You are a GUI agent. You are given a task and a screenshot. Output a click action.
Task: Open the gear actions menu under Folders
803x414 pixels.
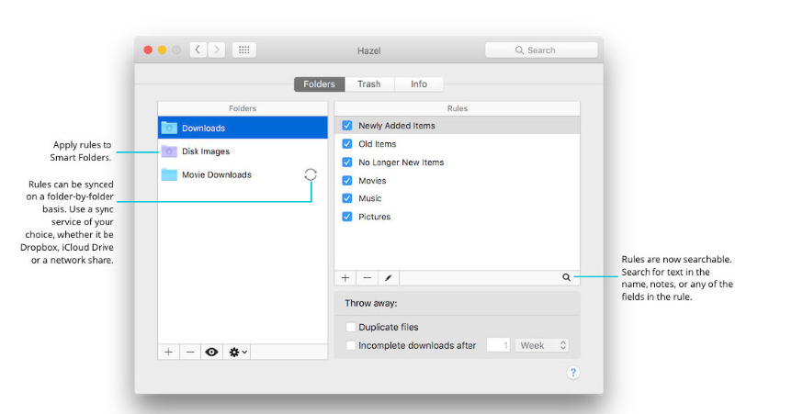coord(237,352)
